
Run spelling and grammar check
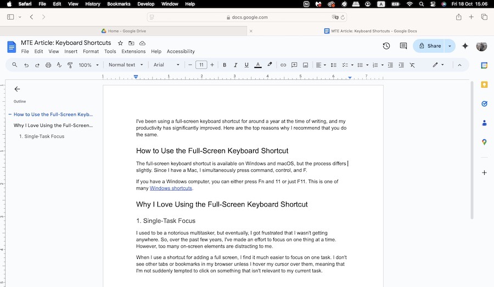[59, 65]
